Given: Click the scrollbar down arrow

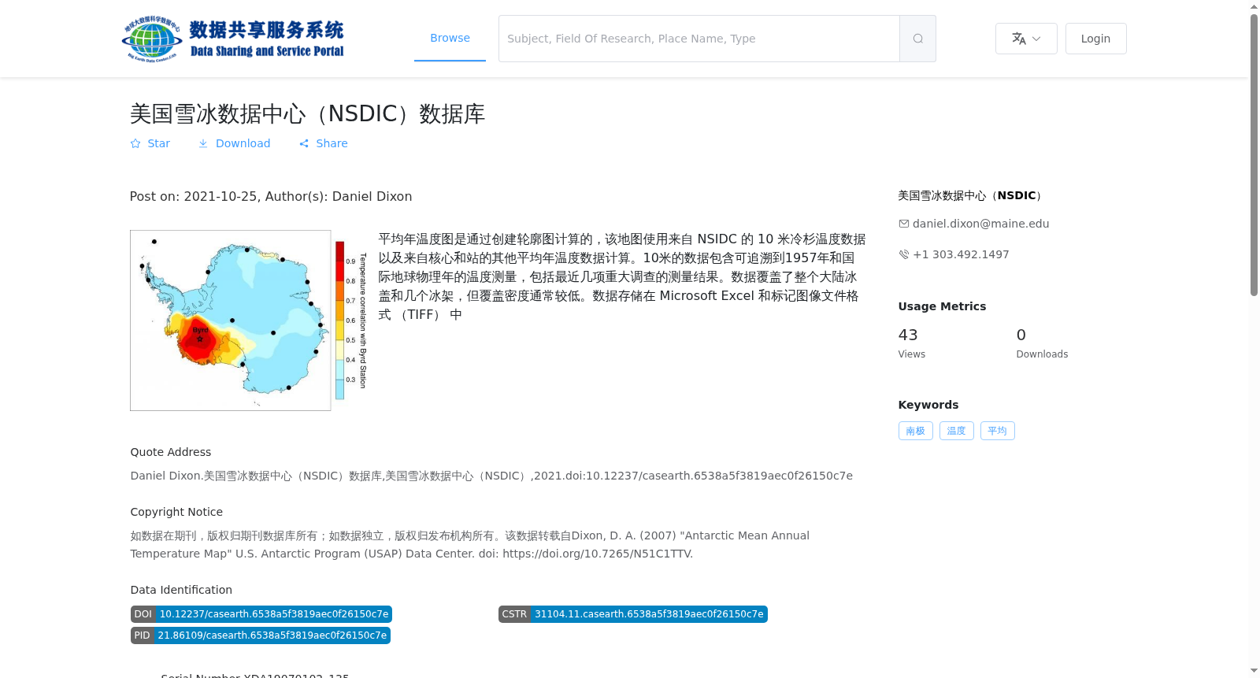Looking at the screenshot, I should pos(1254,671).
